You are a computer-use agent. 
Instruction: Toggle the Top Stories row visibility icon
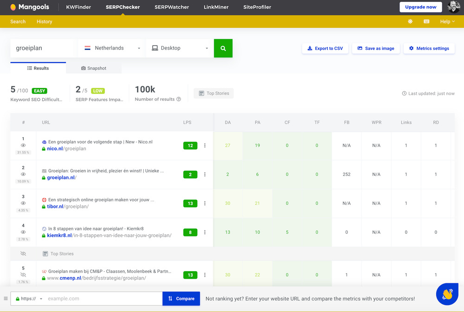click(23, 254)
